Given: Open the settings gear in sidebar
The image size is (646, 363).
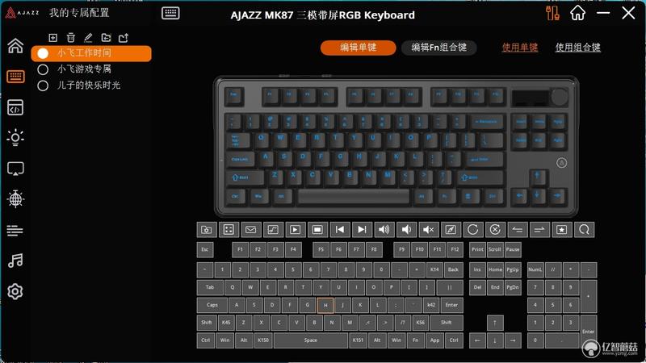Looking at the screenshot, I should coord(15,291).
